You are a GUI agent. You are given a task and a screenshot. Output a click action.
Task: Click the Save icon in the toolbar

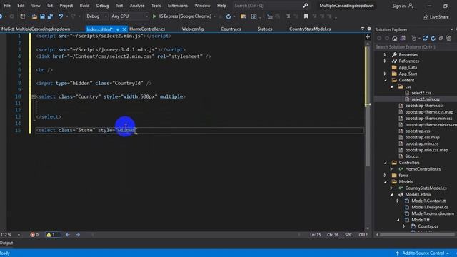click(43, 16)
